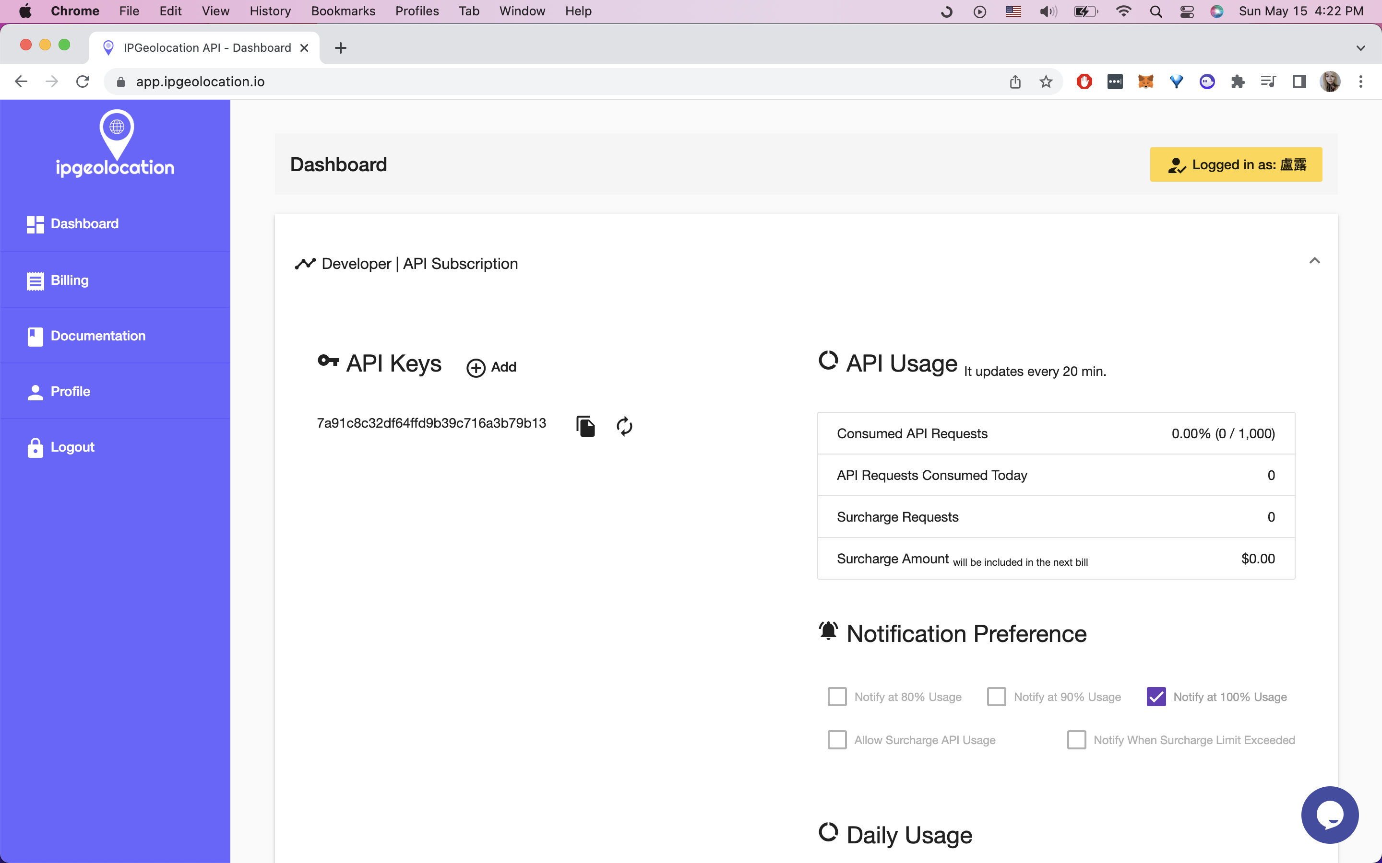Click the Logged in as button
Viewport: 1382px width, 863px height.
1236,164
